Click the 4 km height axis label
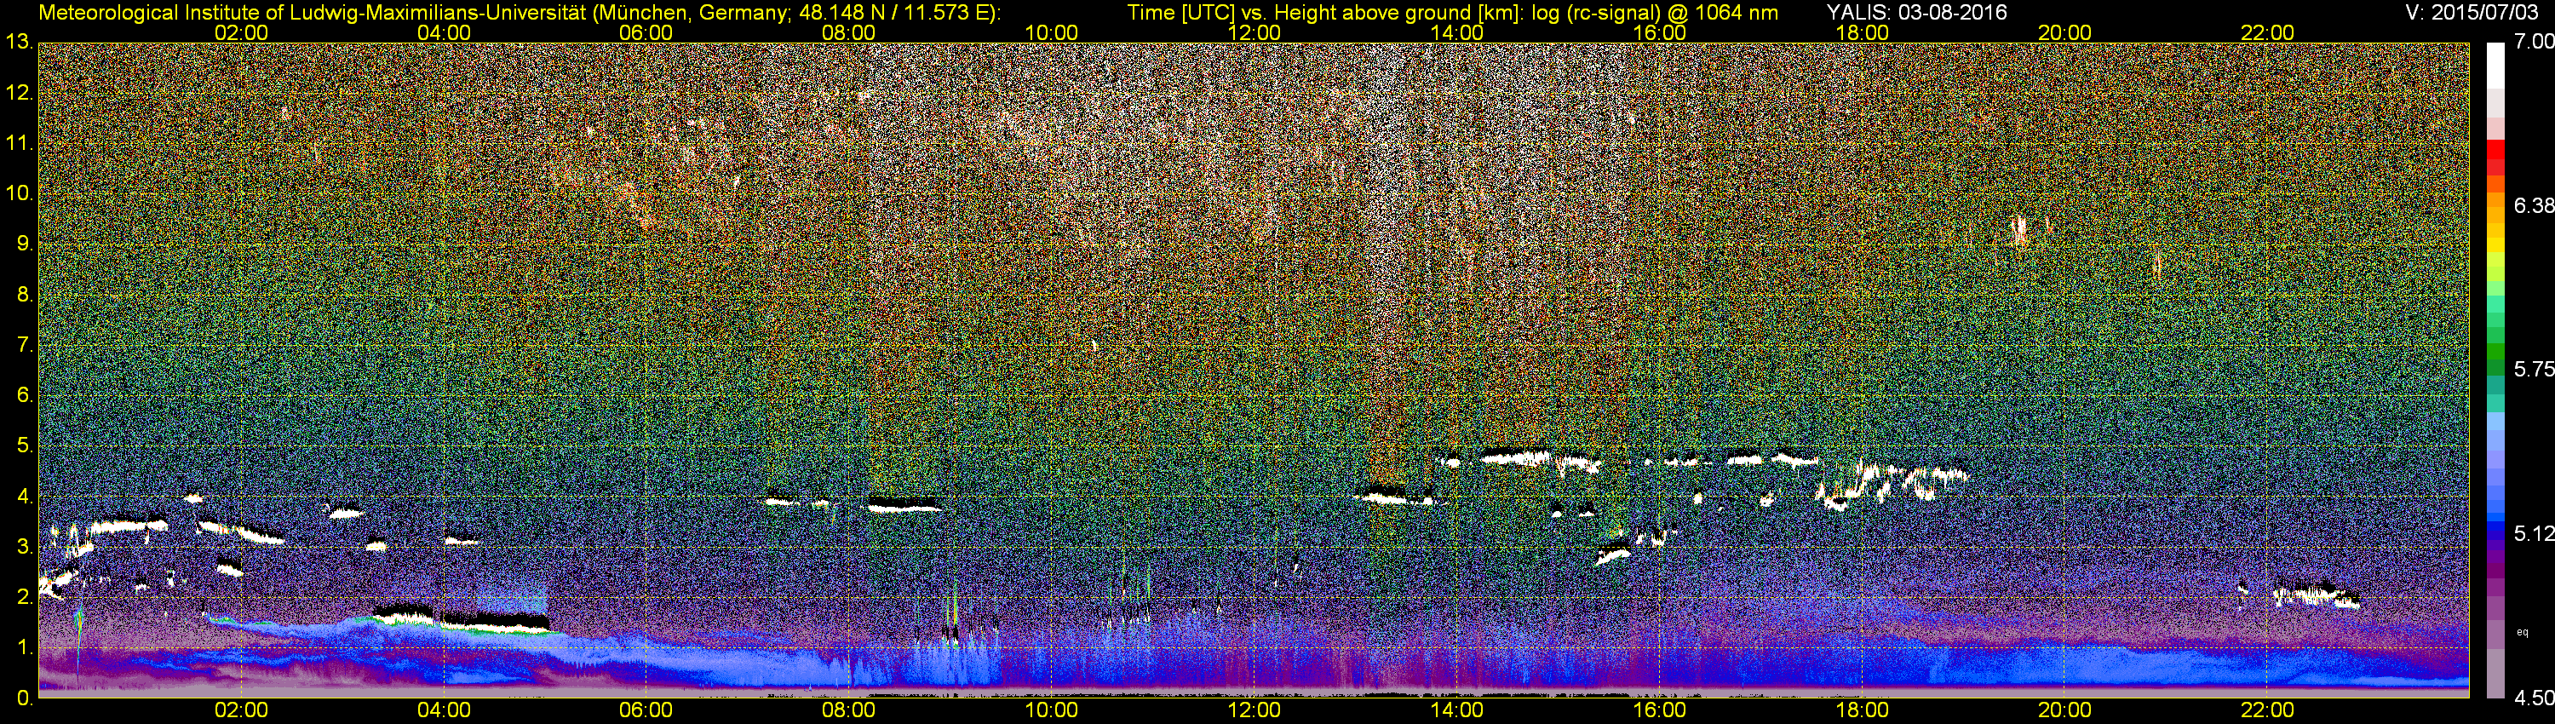Viewport: 2555px width, 724px height. click(x=25, y=496)
